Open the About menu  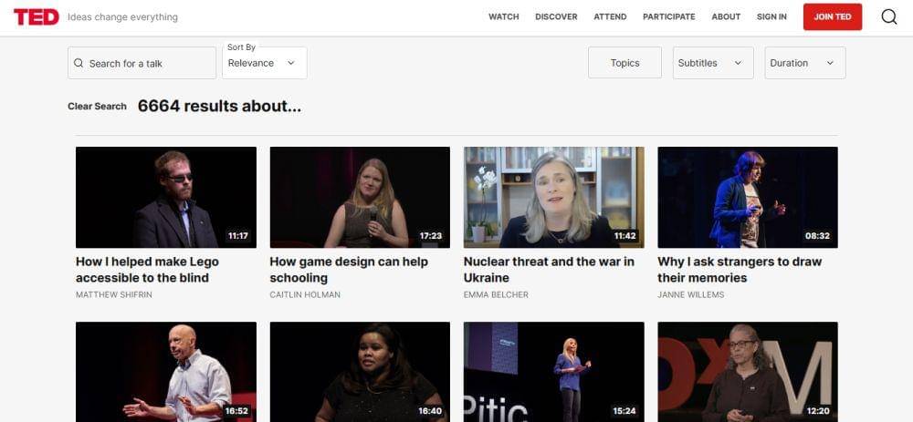pos(726,16)
